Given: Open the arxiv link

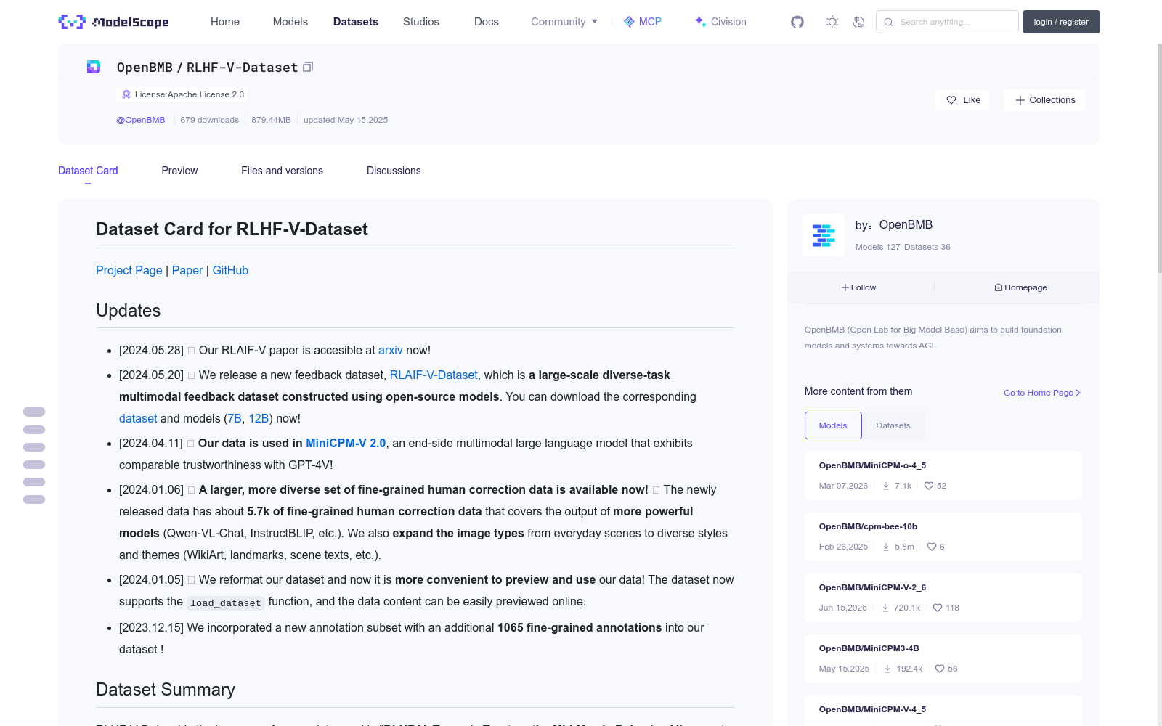Looking at the screenshot, I should tap(391, 350).
